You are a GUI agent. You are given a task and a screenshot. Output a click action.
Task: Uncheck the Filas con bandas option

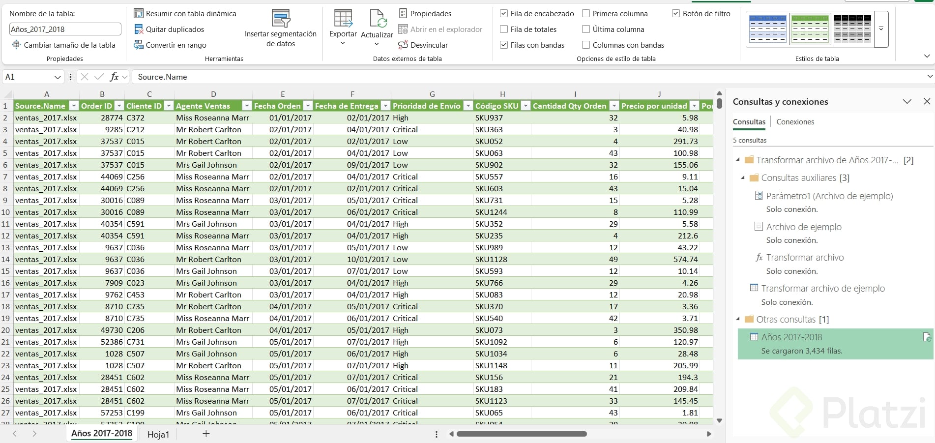point(504,45)
